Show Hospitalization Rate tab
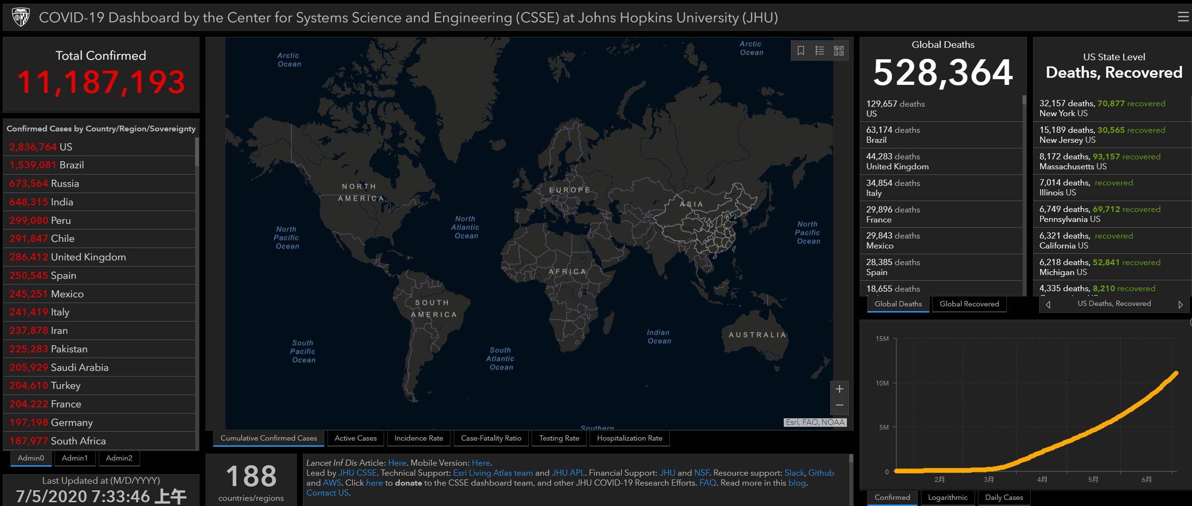The height and width of the screenshot is (506, 1192). [x=629, y=438]
